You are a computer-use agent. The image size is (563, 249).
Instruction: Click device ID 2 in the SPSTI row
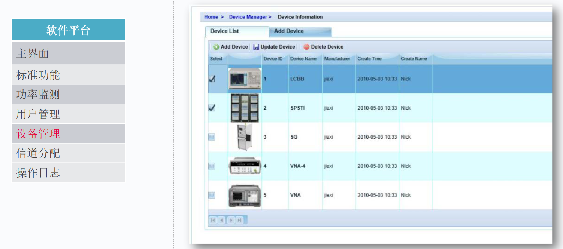click(265, 108)
